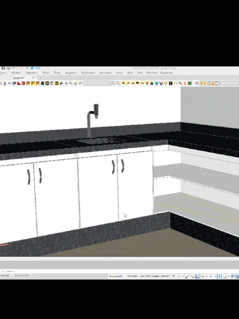Click the command line input field

point(119,271)
